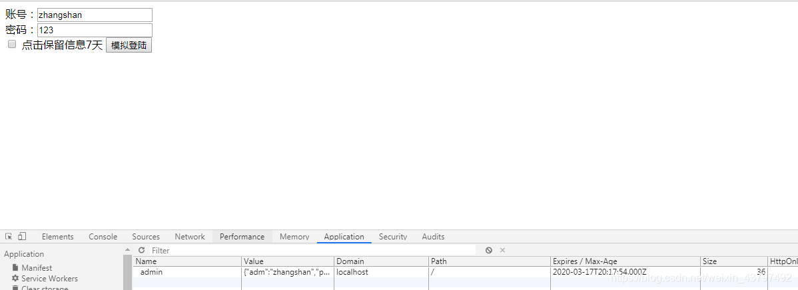Open Clear storage in sidebar
Viewport: 798px width, 290px height.
(39, 288)
